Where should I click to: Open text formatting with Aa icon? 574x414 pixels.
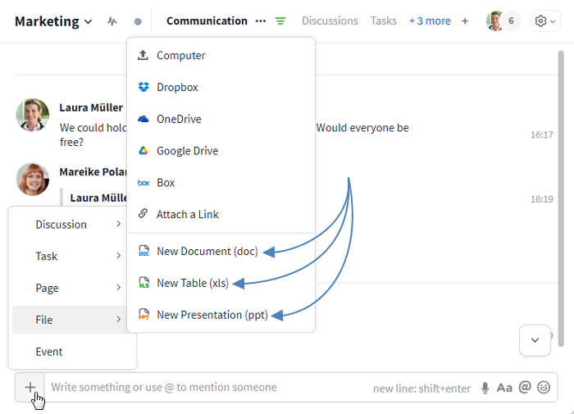coord(504,388)
